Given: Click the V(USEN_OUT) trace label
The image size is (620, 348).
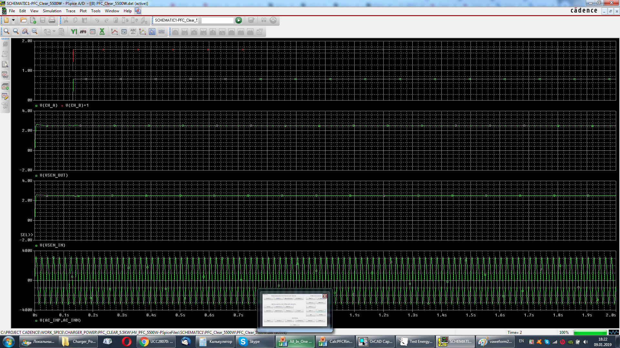Looking at the screenshot, I should 54,175.
